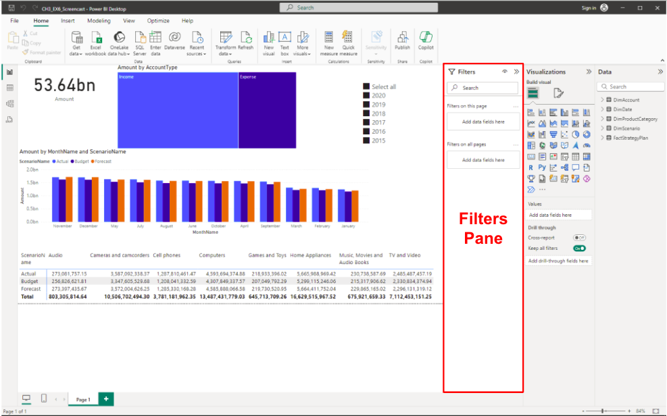Click the Refresh icon in Queries
Screen dimensions: 667x416
pyautogui.click(x=246, y=38)
